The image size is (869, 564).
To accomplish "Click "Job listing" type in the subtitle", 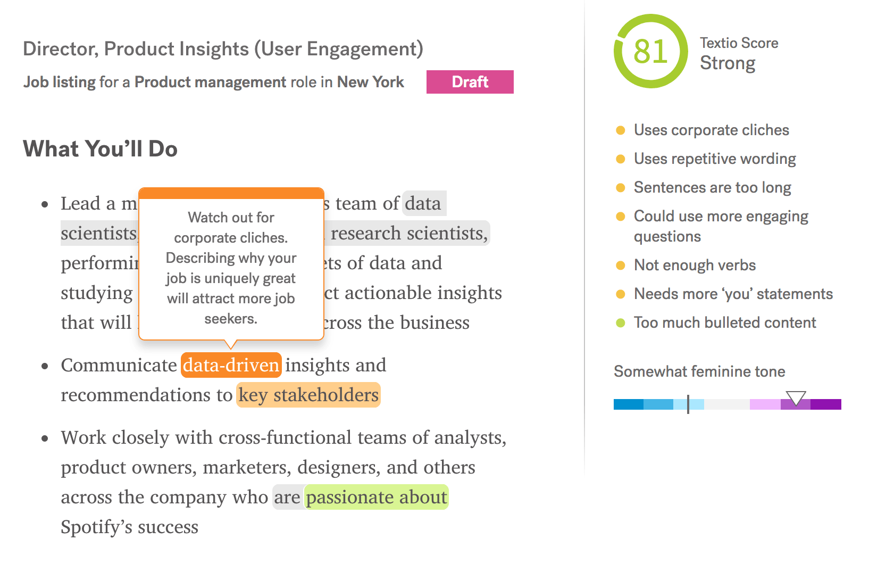I will [x=59, y=82].
